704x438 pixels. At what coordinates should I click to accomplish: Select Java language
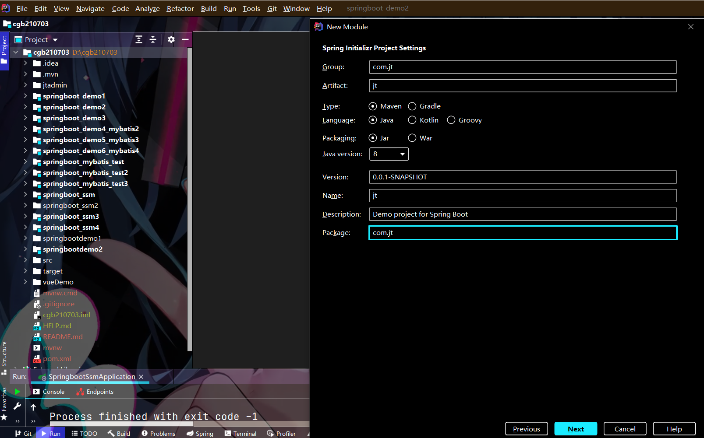point(381,120)
